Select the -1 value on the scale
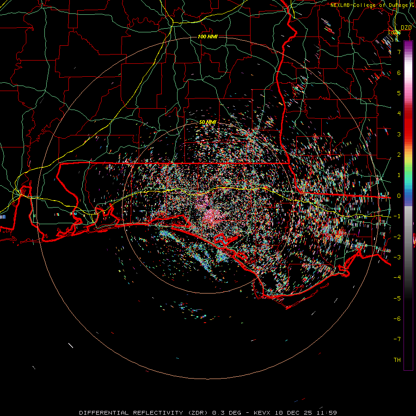 pos(397,216)
